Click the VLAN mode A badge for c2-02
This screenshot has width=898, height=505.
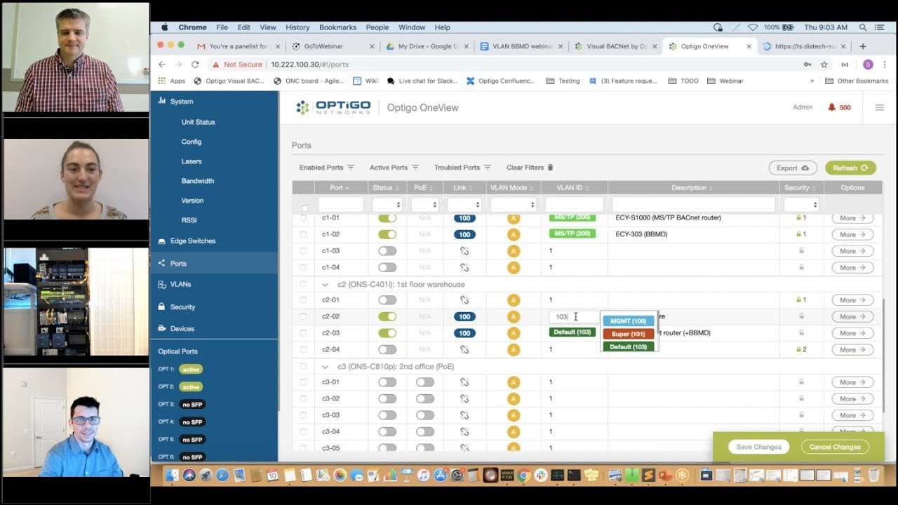[x=513, y=317]
